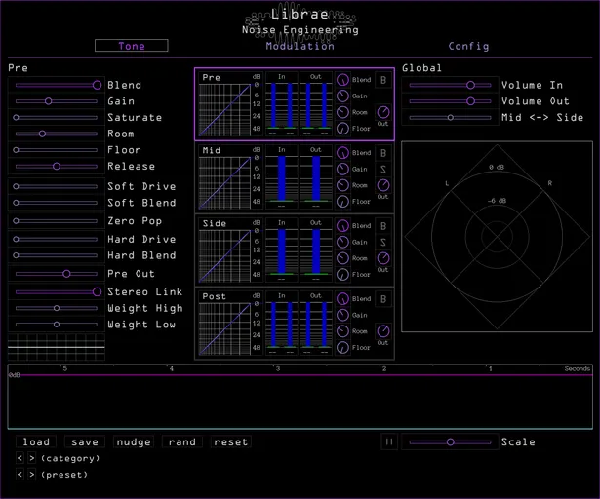
Task: Click the Post band Blend knob
Action: (x=342, y=298)
